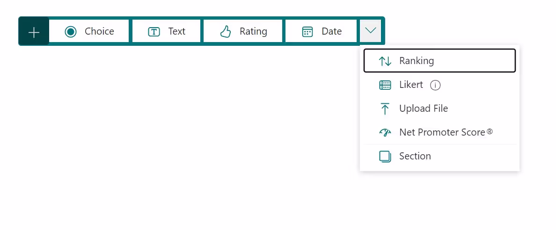Add a Choice question
The height and width of the screenshot is (230, 556).
point(89,31)
